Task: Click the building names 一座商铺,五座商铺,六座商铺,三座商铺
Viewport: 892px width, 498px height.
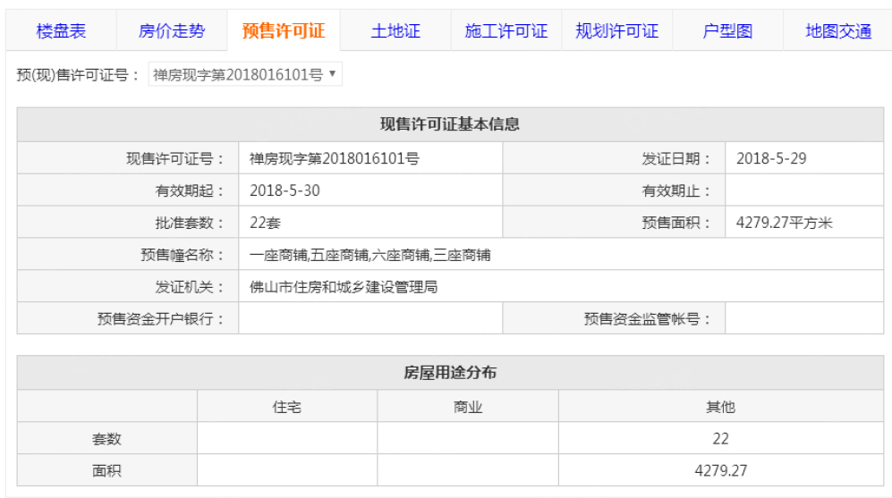Action: click(370, 255)
